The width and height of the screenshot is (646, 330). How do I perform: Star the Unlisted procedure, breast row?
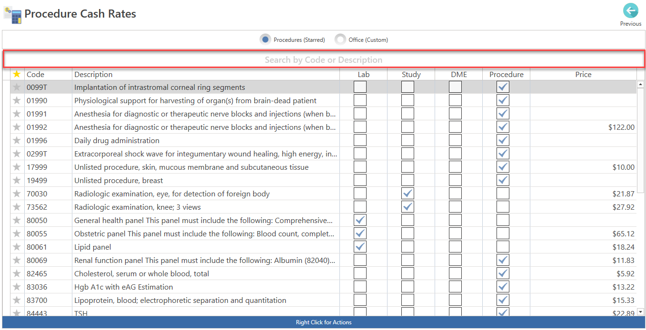pyautogui.click(x=17, y=180)
